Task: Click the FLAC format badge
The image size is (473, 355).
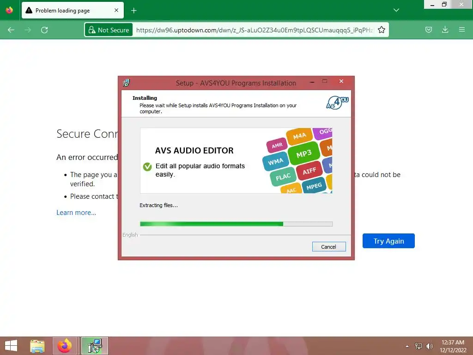Action: 283,177
